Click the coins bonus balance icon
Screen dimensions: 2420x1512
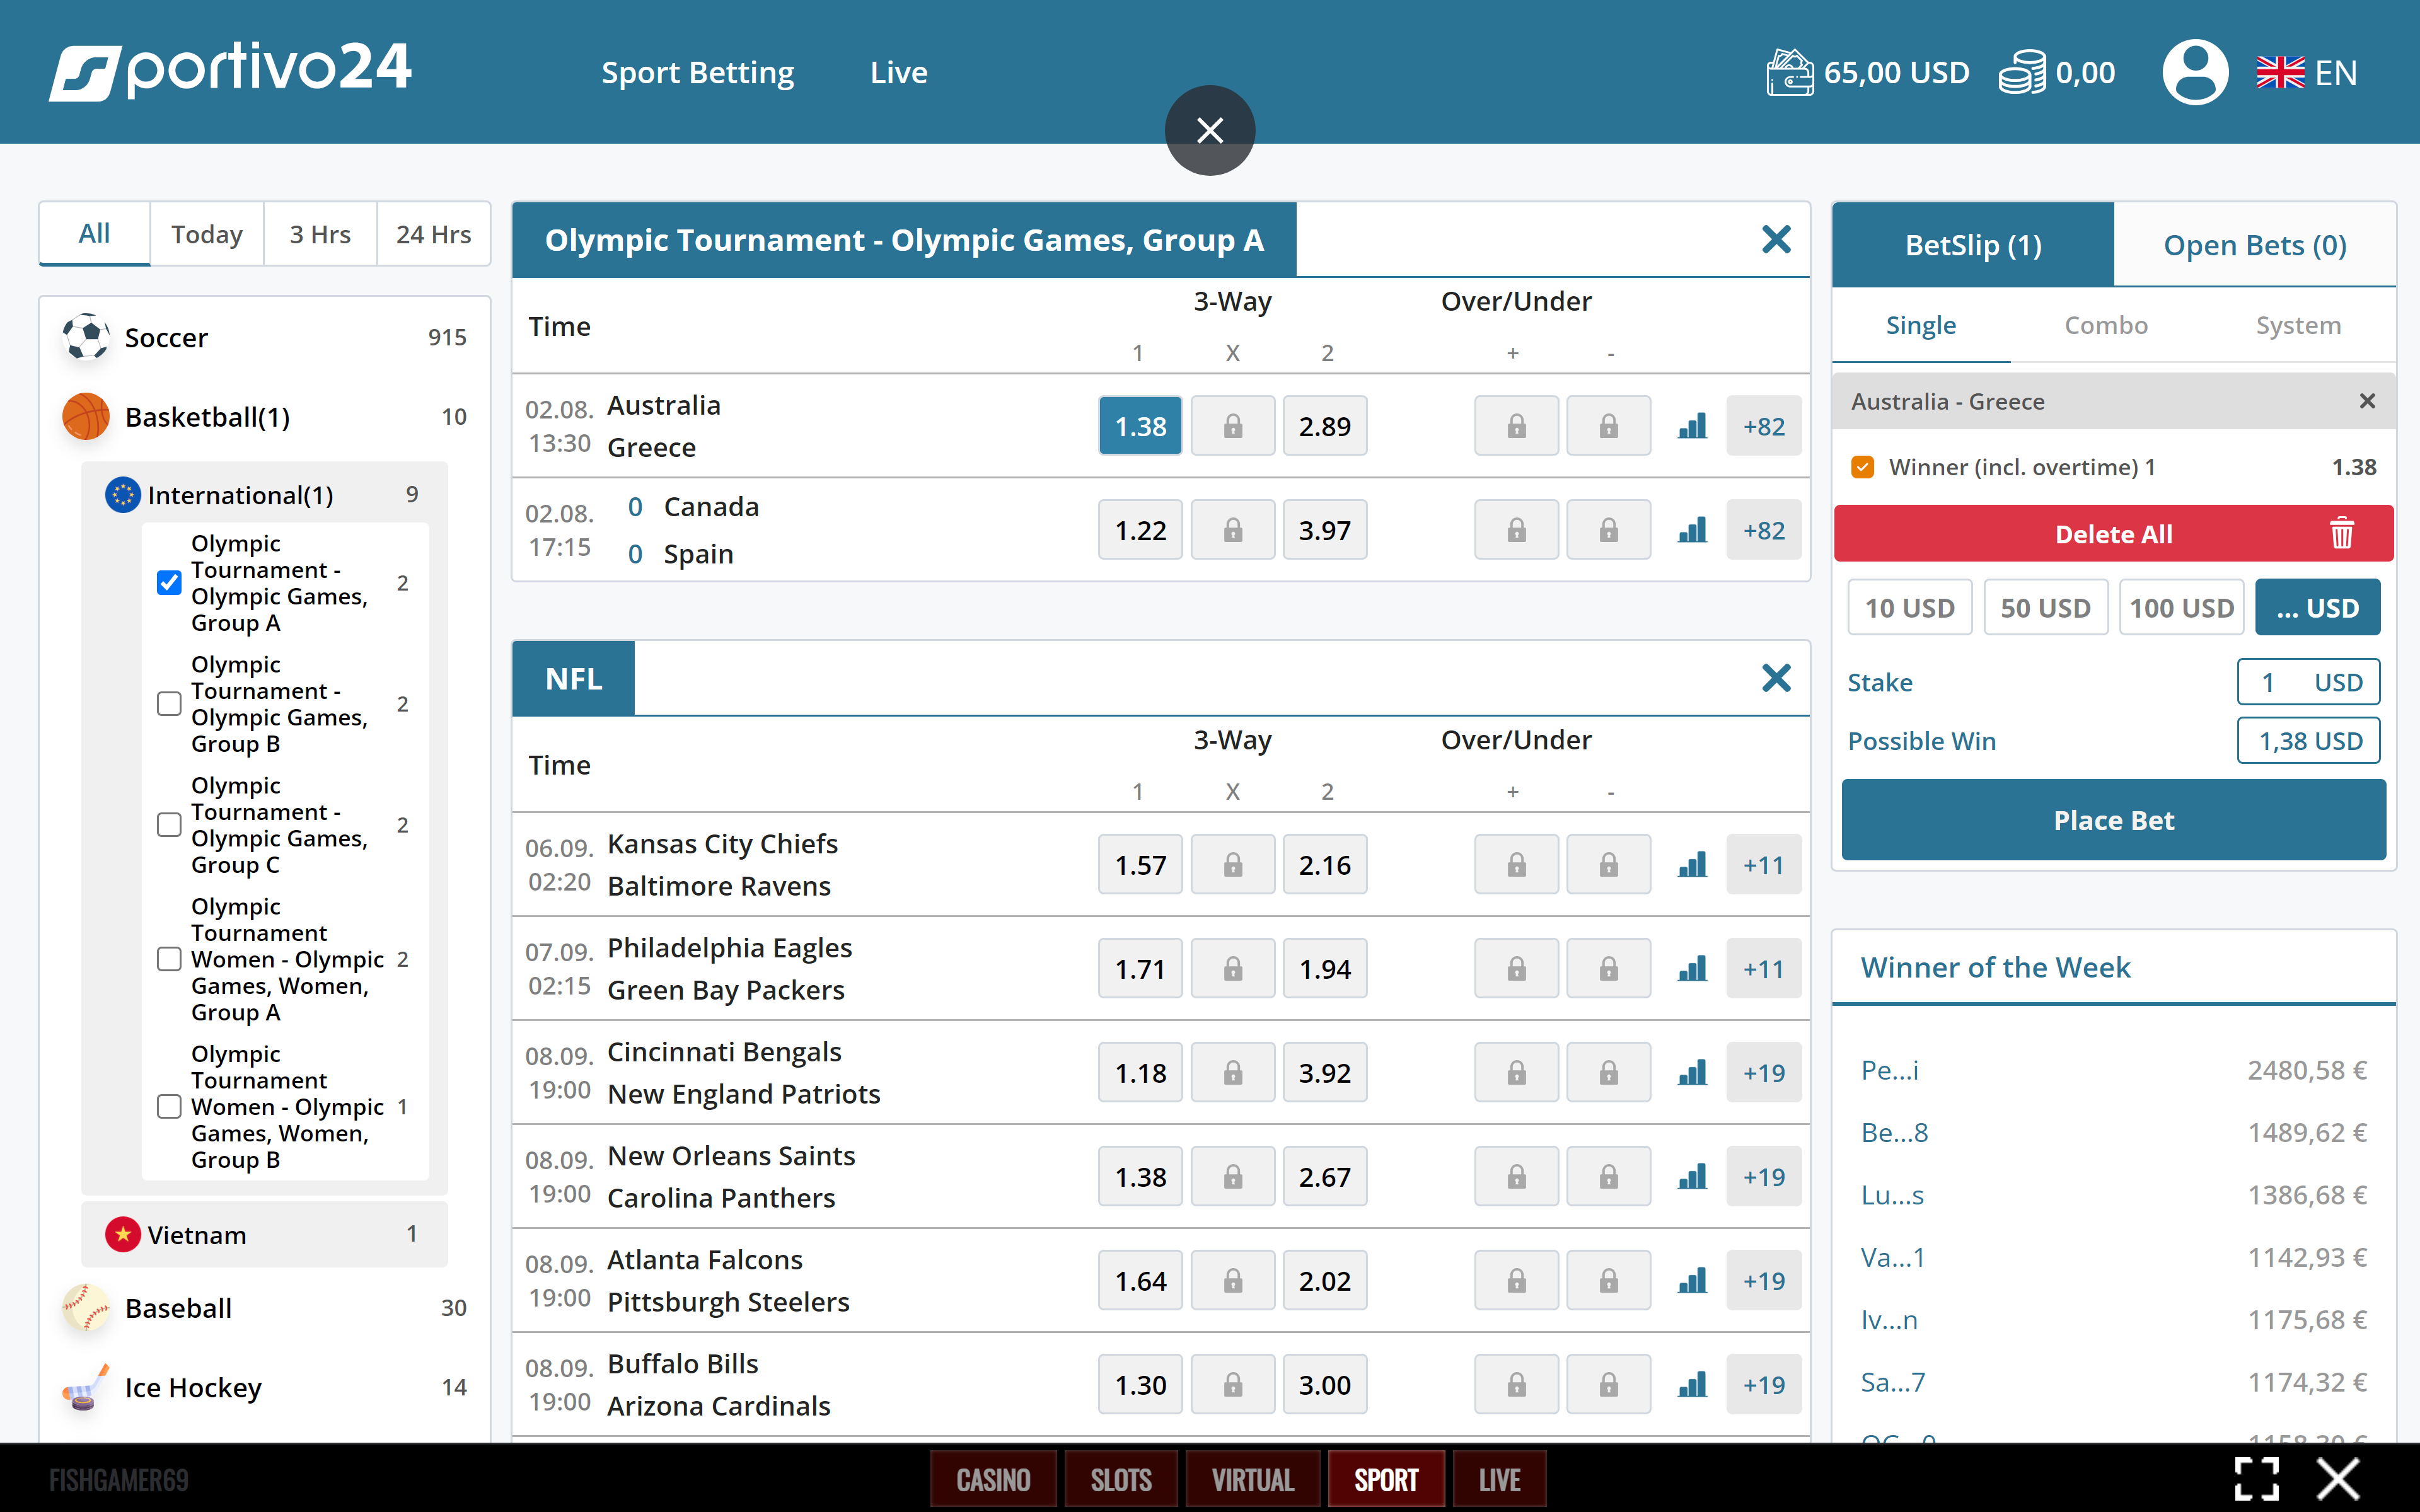pyautogui.click(x=2022, y=72)
